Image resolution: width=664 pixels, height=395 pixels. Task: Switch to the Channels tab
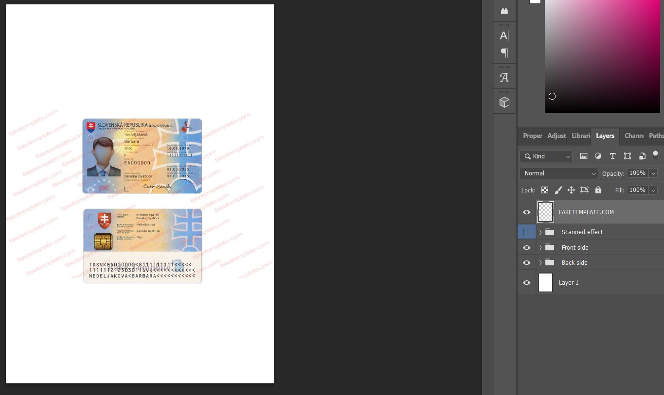633,136
